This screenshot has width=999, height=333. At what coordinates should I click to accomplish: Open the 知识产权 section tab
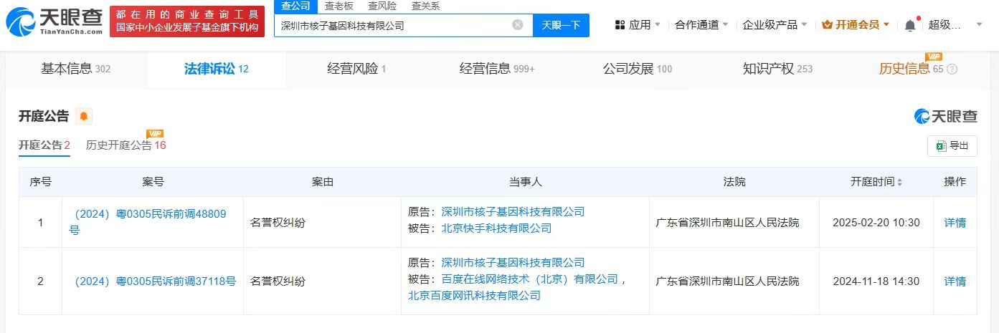777,69
